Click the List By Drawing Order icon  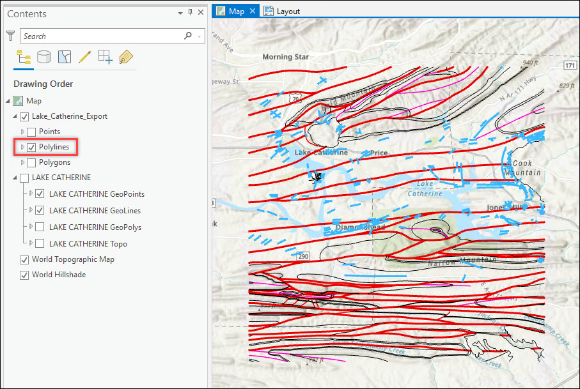click(x=24, y=57)
